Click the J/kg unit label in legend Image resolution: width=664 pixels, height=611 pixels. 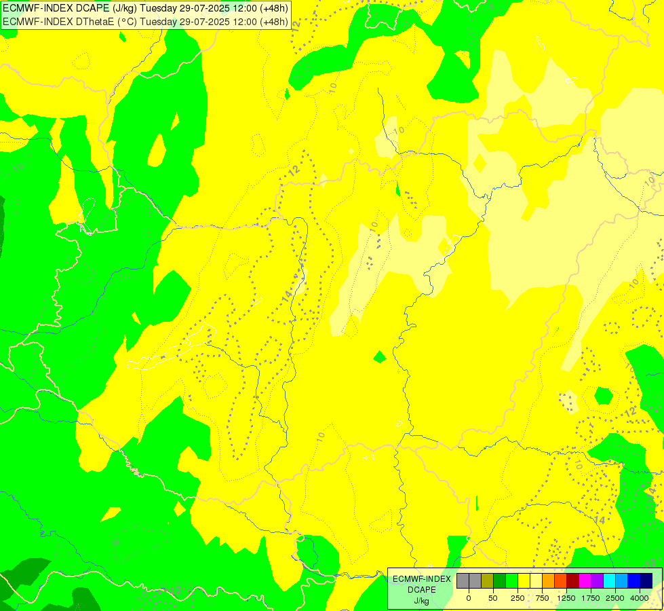422,601
